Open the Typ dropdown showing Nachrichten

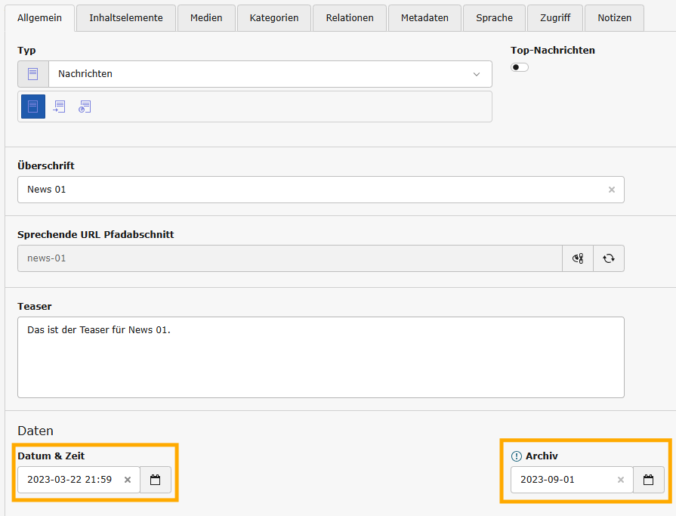click(x=270, y=74)
